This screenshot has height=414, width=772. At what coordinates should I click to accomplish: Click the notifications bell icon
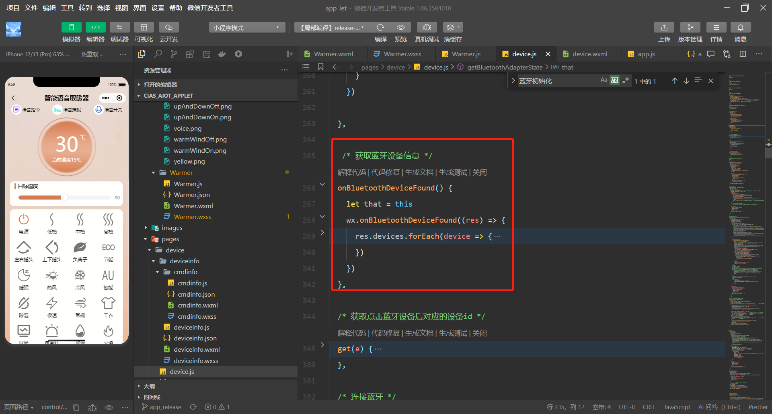pyautogui.click(x=740, y=27)
